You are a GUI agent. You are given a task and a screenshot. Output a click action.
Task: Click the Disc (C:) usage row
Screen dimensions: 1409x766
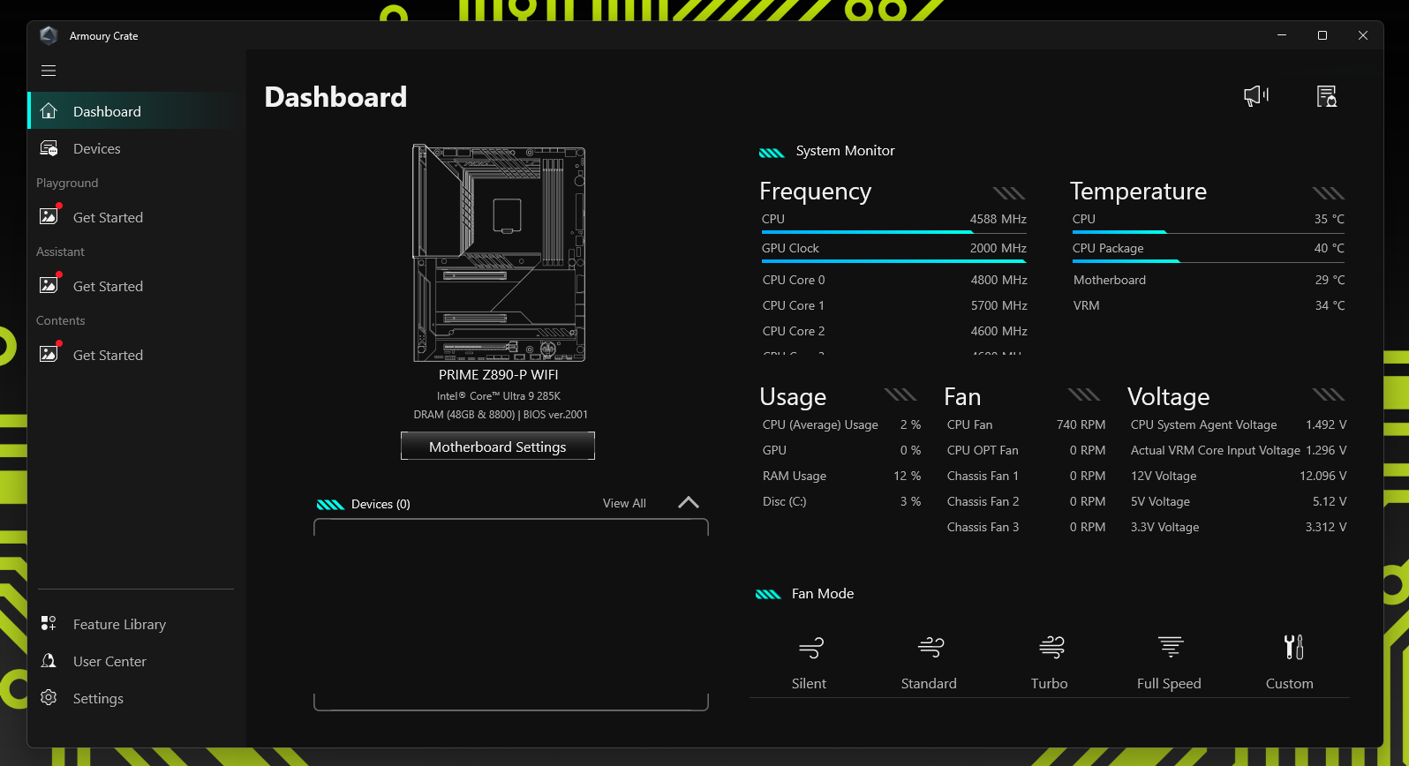click(x=841, y=501)
